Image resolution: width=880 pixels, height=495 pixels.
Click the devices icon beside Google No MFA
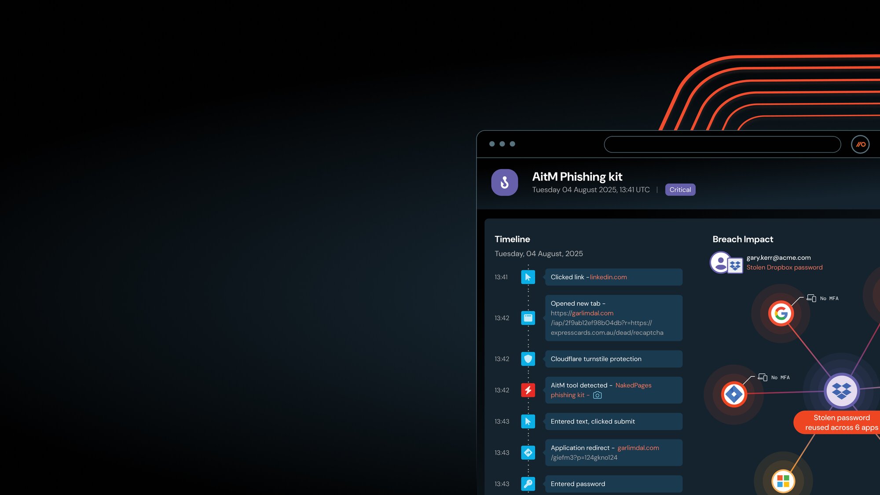click(811, 298)
